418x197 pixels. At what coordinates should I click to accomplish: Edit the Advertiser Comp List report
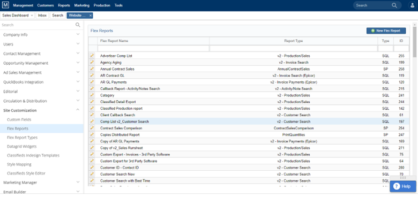pyautogui.click(x=92, y=56)
